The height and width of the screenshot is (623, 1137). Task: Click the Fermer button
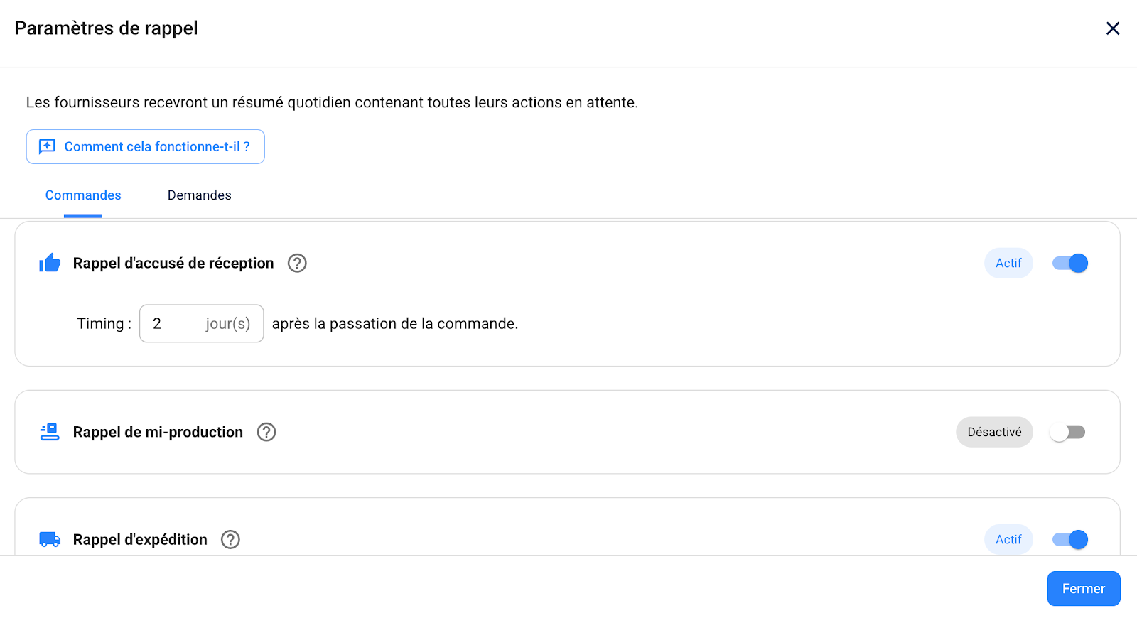[x=1083, y=588]
